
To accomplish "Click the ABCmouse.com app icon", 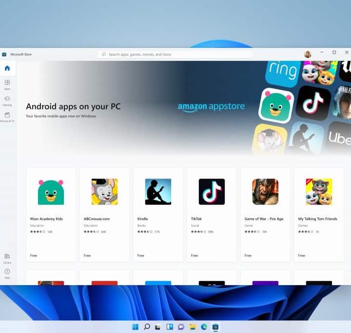I will (x=104, y=192).
